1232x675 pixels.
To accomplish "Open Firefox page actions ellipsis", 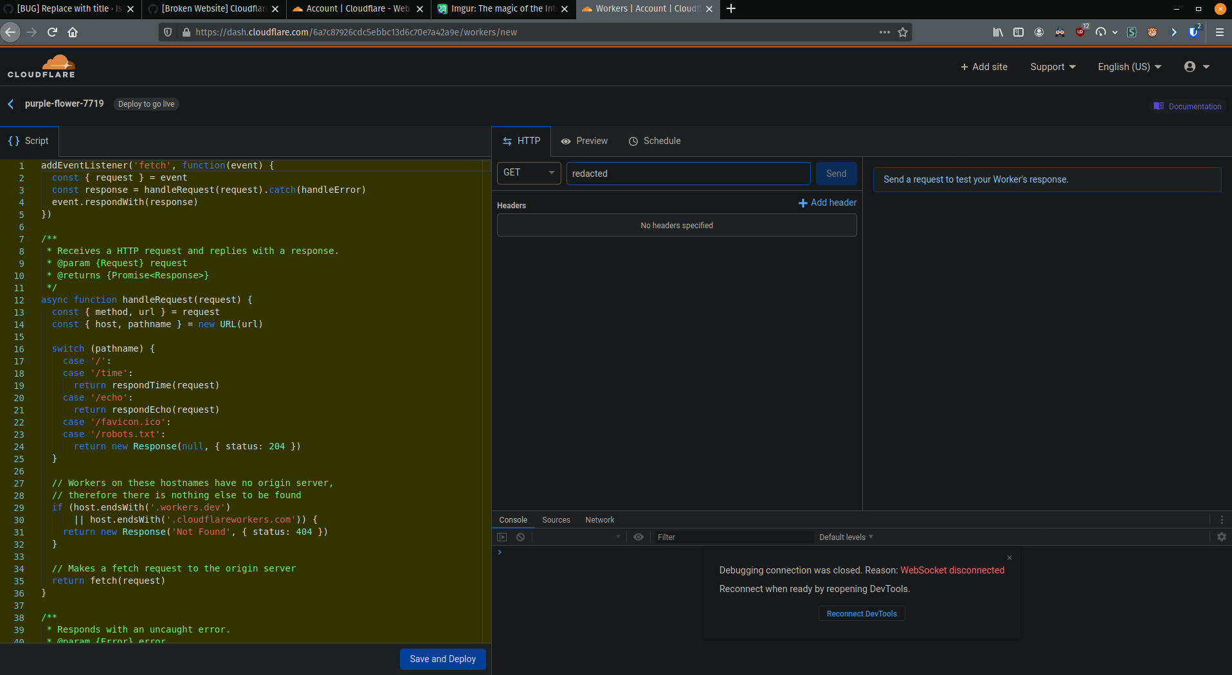I will point(885,32).
